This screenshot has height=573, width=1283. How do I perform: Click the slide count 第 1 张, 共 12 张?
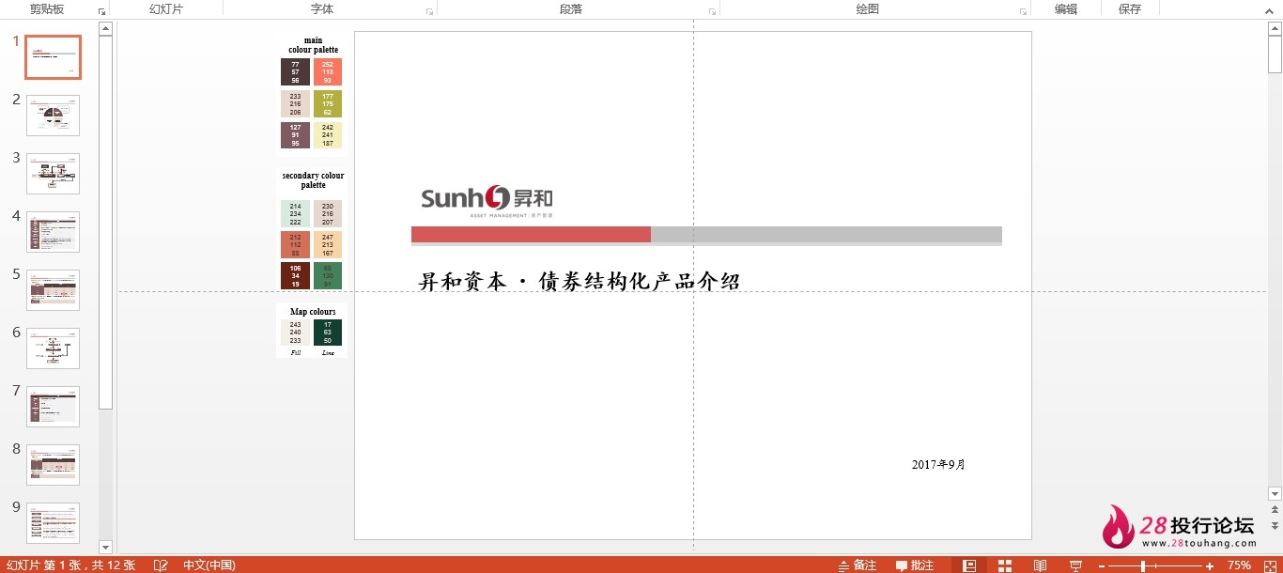point(70,565)
